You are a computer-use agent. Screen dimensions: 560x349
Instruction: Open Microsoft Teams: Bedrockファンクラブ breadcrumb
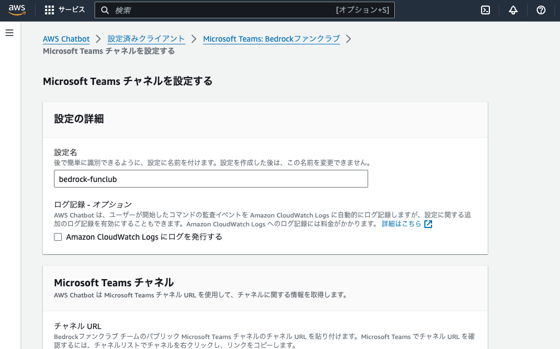pyautogui.click(x=271, y=39)
